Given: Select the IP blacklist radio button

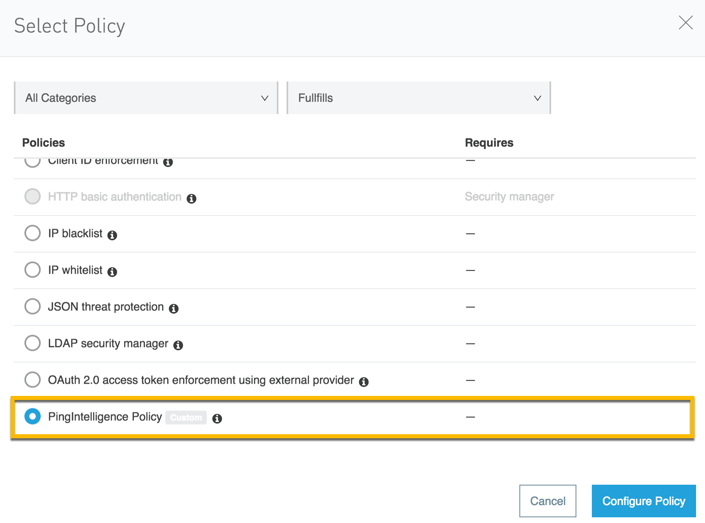Looking at the screenshot, I should [x=33, y=233].
